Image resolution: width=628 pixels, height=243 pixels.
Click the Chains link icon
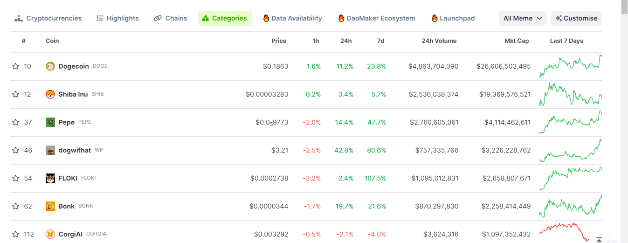click(x=158, y=18)
